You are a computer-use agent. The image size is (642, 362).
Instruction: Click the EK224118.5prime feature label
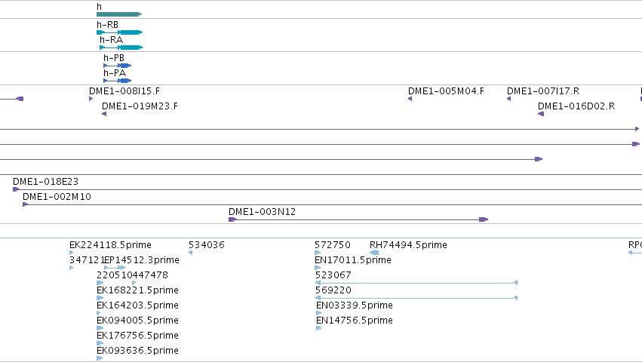point(111,245)
